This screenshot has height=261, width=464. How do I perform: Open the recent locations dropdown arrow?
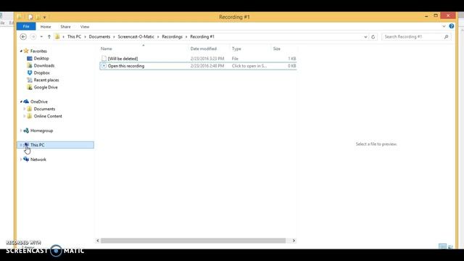41,37
